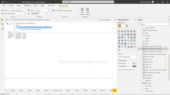The width and height of the screenshot is (170, 95).
Task: Expand the formula bar chevron
Action: (x=115, y=24)
